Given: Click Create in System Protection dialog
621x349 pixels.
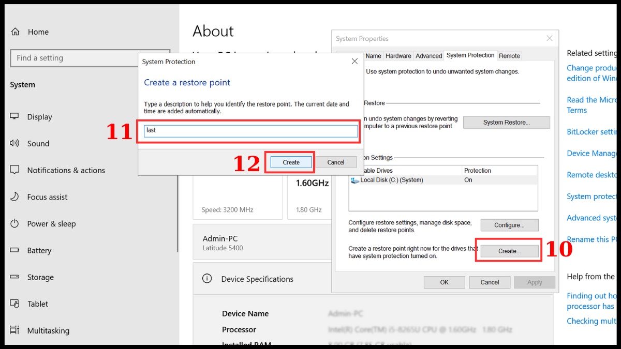Looking at the screenshot, I should coord(291,162).
